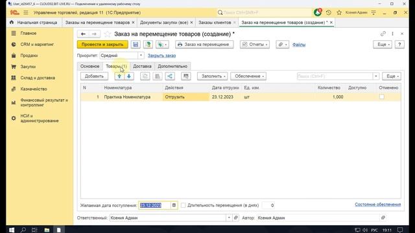Image resolution: width=415 pixels, height=233 pixels.
Task: Open the history clock icon
Action: pos(329,12)
